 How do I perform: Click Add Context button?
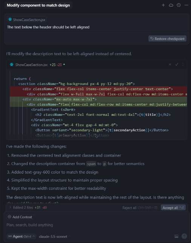20,217
